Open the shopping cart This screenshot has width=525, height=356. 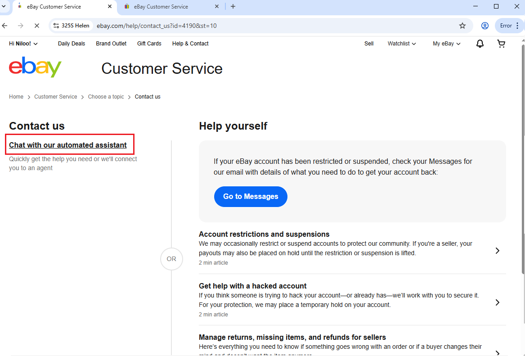501,44
